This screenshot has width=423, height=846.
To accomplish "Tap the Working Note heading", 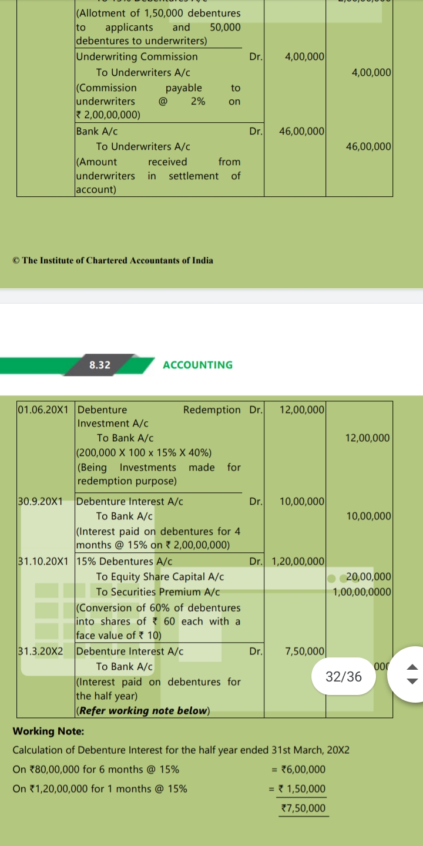I will pos(48,731).
